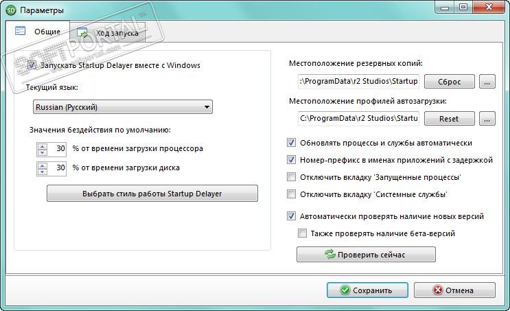Uncheck Обновлять процессы и службы автоматически

pyautogui.click(x=291, y=143)
